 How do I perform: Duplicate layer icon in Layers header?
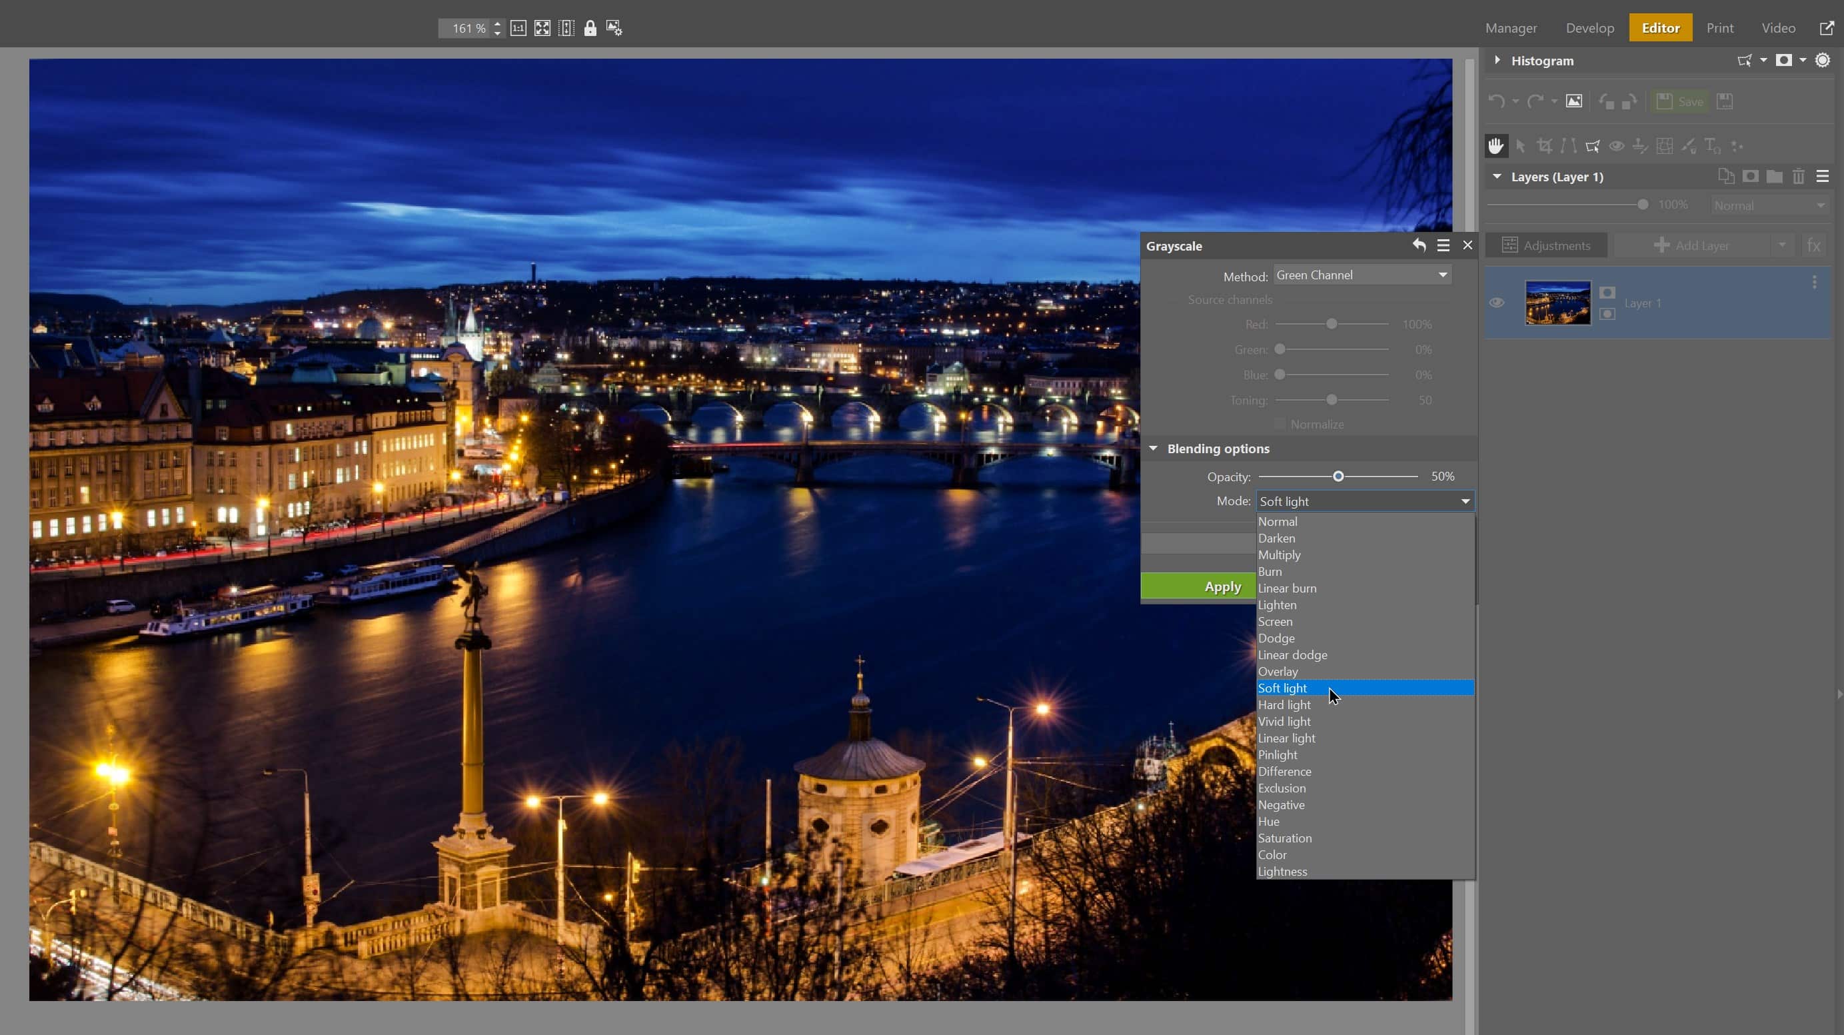coord(1726,176)
